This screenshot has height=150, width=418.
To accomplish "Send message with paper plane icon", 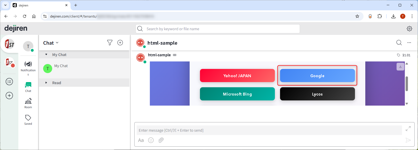I will 408,140.
